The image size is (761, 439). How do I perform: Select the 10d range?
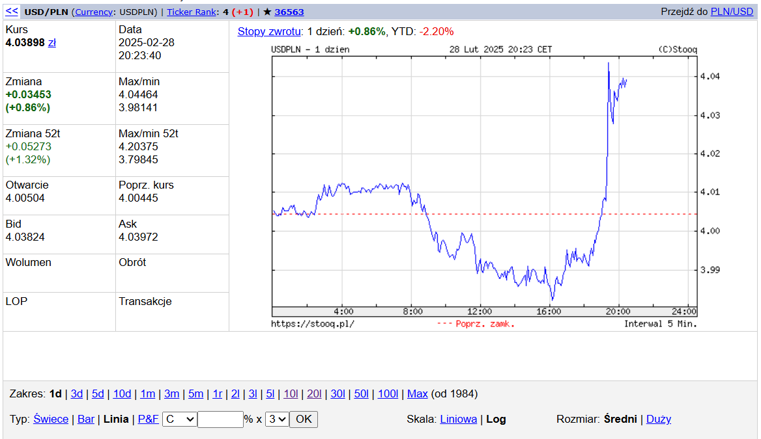[122, 394]
